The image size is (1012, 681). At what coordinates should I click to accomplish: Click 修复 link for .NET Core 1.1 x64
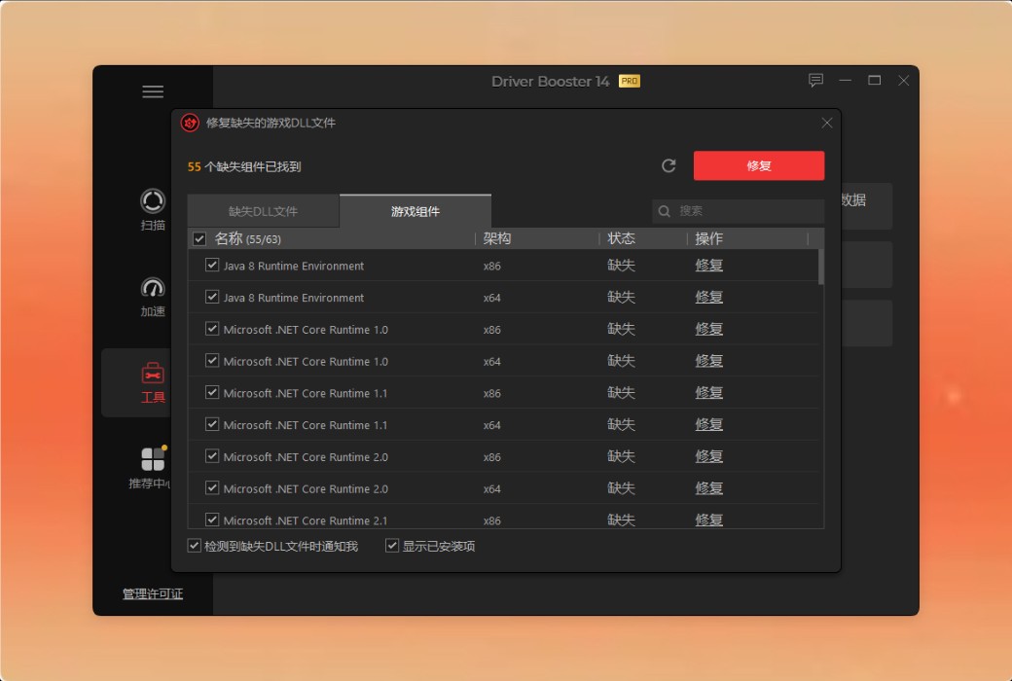pos(708,425)
